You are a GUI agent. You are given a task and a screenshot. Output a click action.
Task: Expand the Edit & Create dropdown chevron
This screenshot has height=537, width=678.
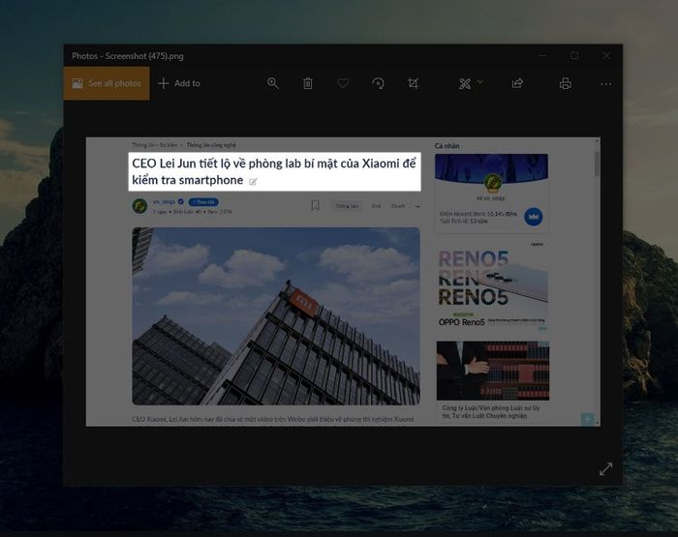[x=480, y=81]
